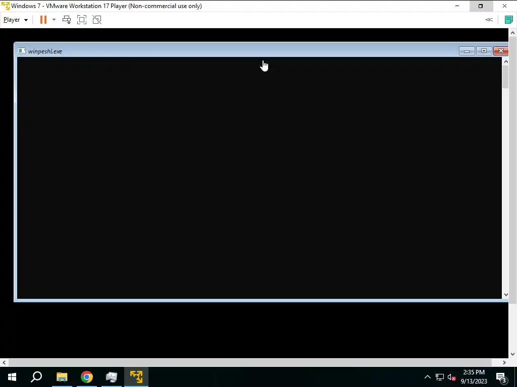
Task: Minimize the winpeshl.exe window
Action: pyautogui.click(x=467, y=51)
